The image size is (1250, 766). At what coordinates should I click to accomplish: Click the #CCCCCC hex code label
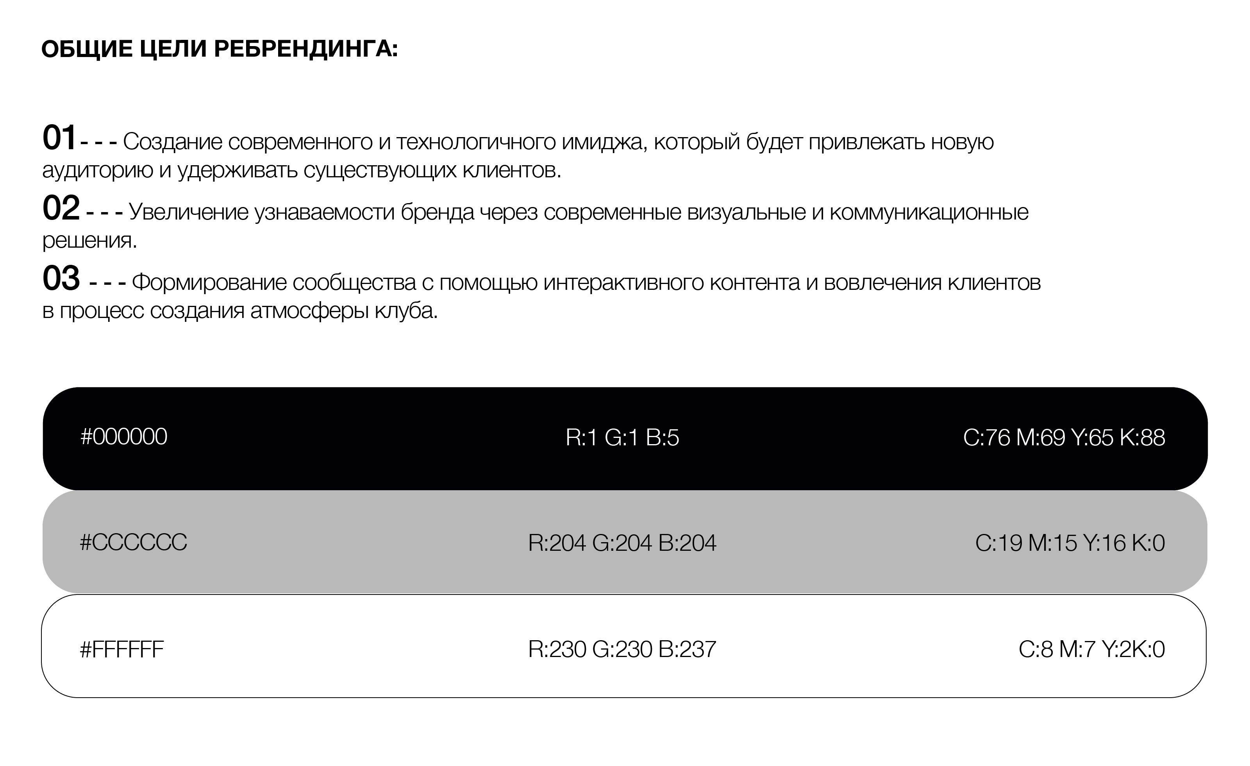134,542
